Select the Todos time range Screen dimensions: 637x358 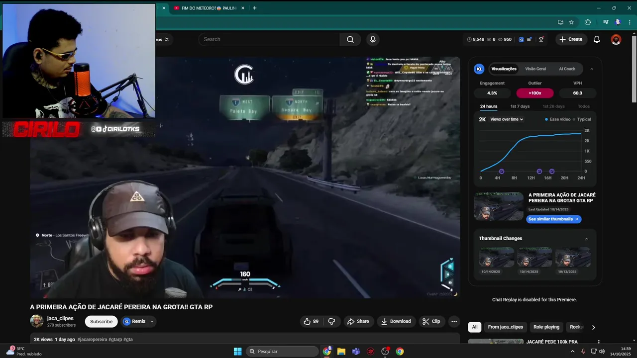click(x=584, y=106)
